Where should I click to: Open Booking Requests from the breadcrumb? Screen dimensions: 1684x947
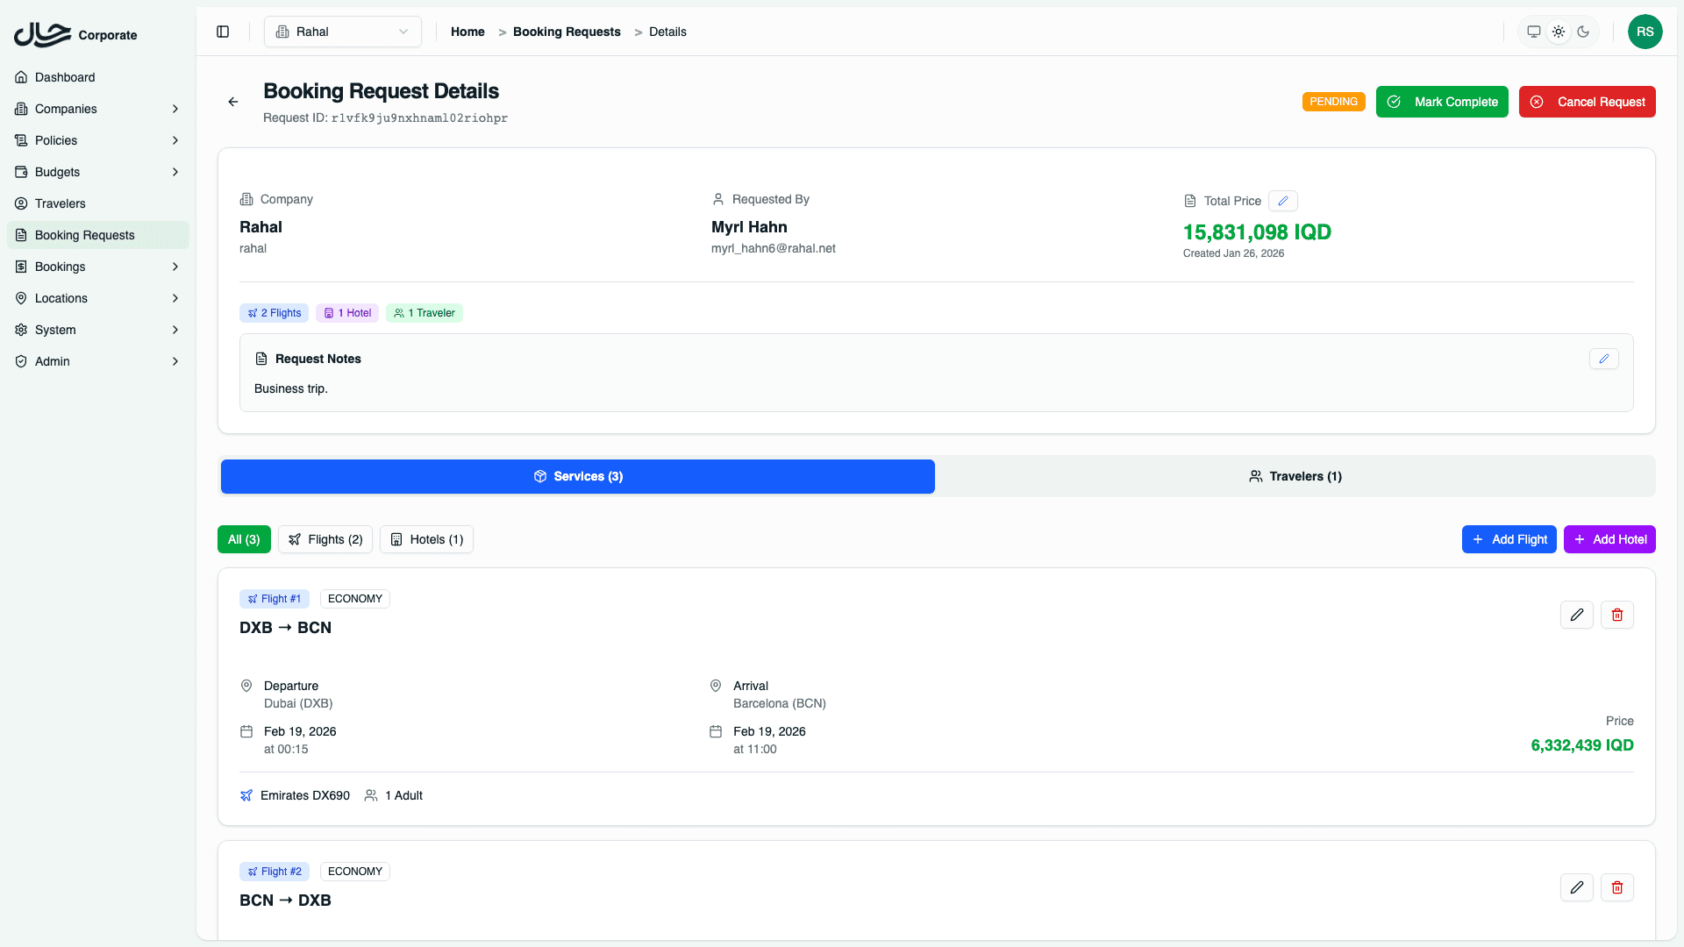(x=566, y=32)
